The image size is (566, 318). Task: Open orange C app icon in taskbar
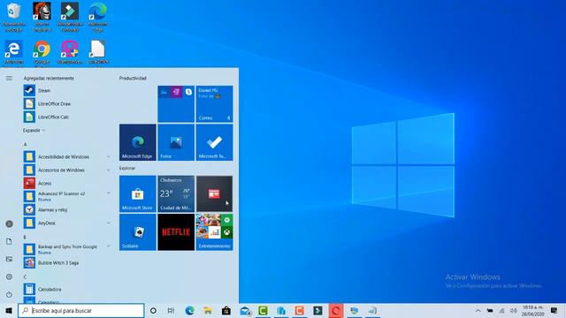[299, 310]
